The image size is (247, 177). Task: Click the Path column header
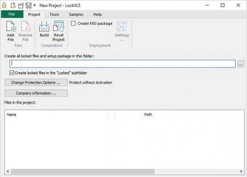[x=193, y=115]
